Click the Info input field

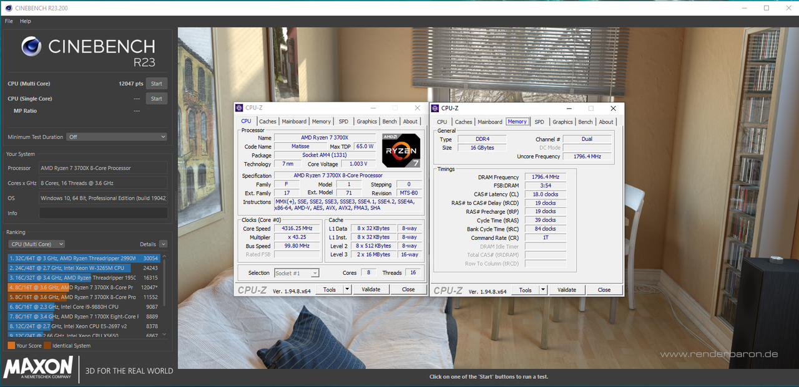103,213
